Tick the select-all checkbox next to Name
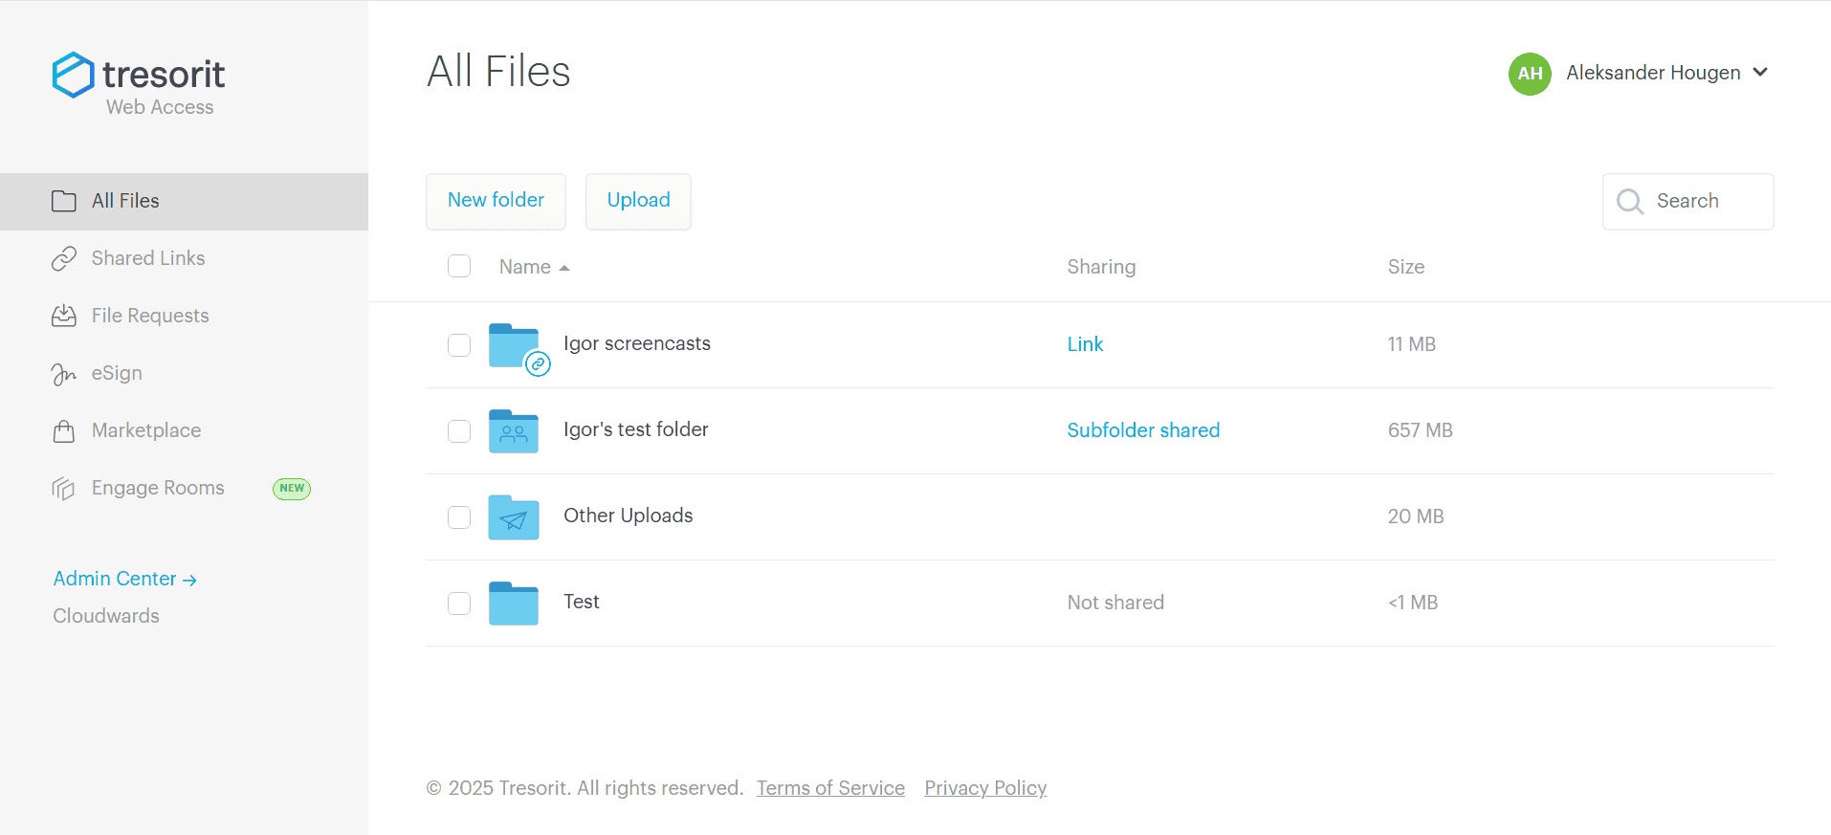 (459, 266)
